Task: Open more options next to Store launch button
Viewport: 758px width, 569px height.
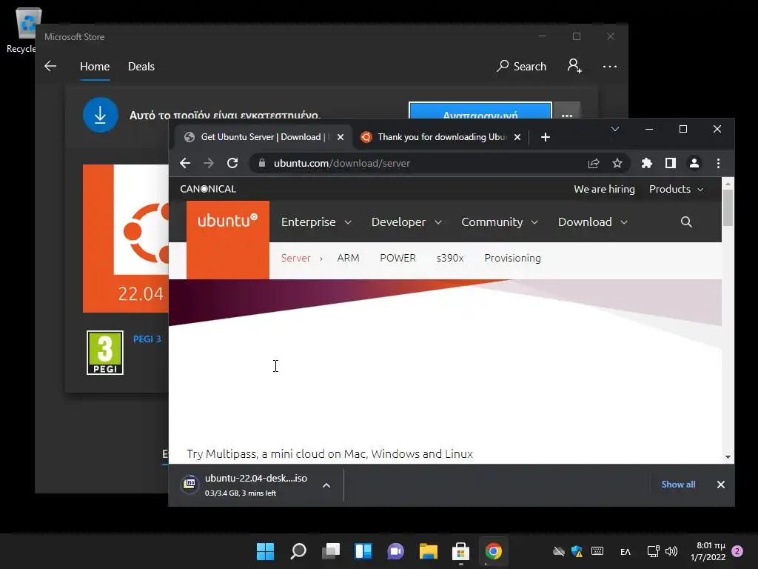Action: point(567,110)
